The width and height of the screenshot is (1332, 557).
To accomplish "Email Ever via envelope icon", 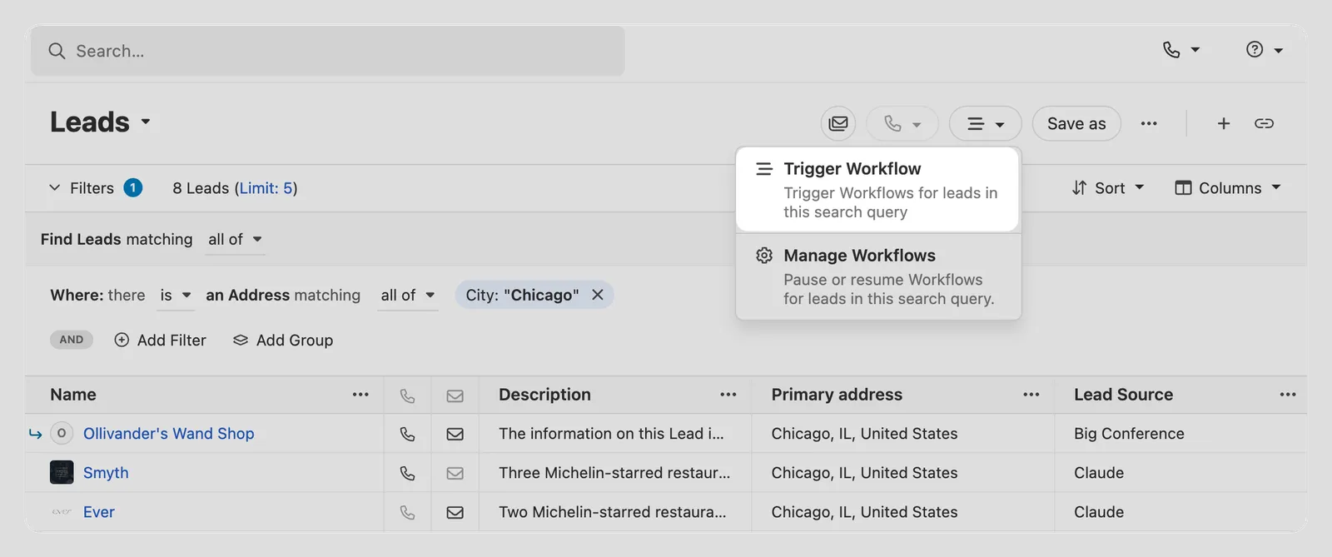I will (x=455, y=512).
